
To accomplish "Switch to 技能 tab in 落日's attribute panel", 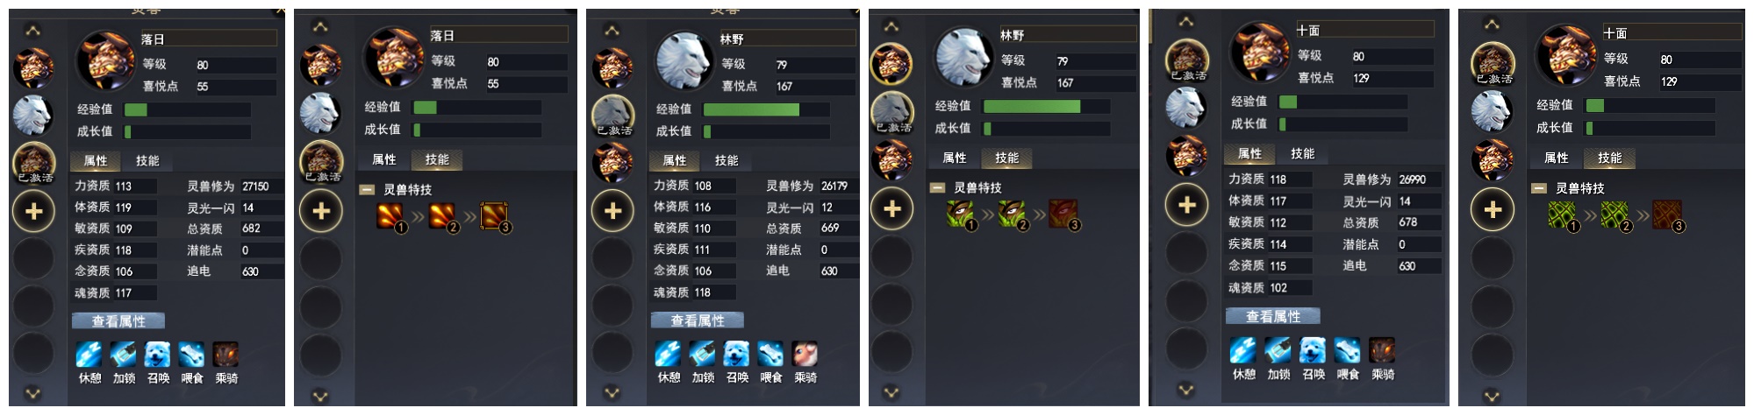I will (147, 161).
